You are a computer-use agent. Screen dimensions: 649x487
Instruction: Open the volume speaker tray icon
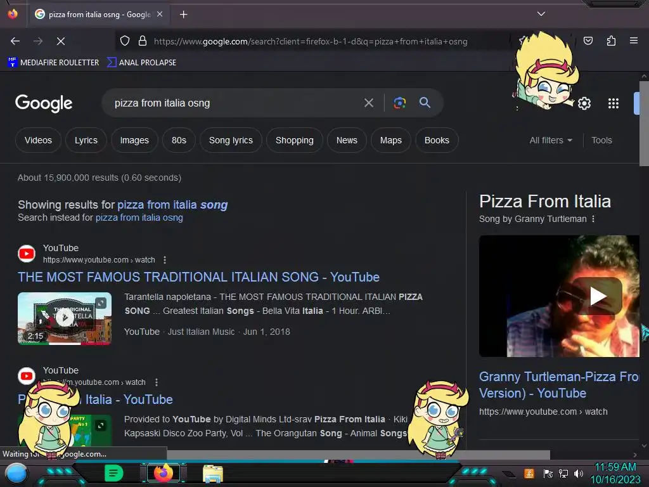click(579, 473)
